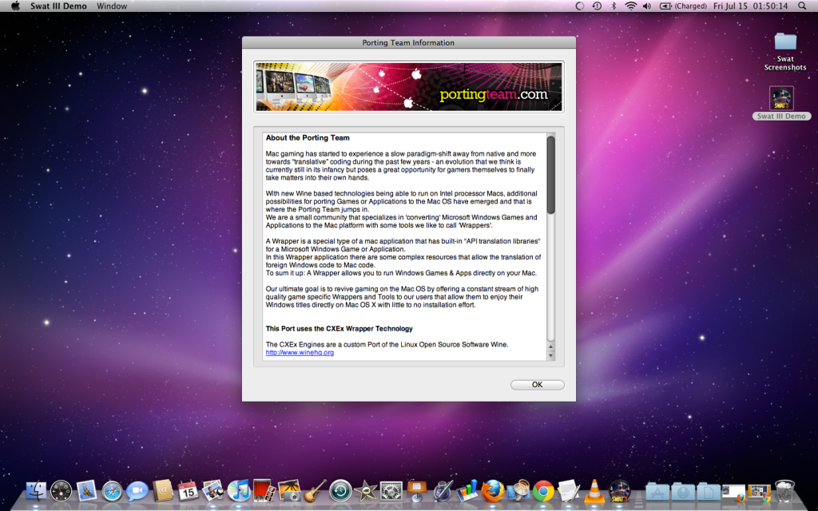Viewport: 818px width, 511px height.
Task: Click the date and time in menu bar
Action: point(750,6)
